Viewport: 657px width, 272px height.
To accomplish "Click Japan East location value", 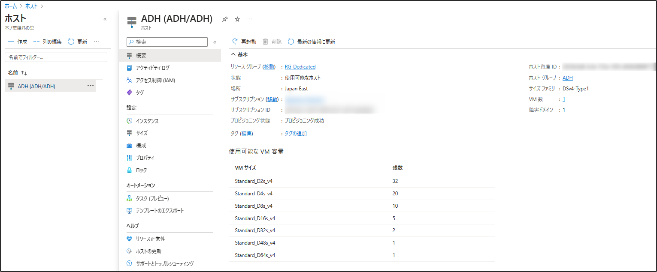I will (296, 89).
